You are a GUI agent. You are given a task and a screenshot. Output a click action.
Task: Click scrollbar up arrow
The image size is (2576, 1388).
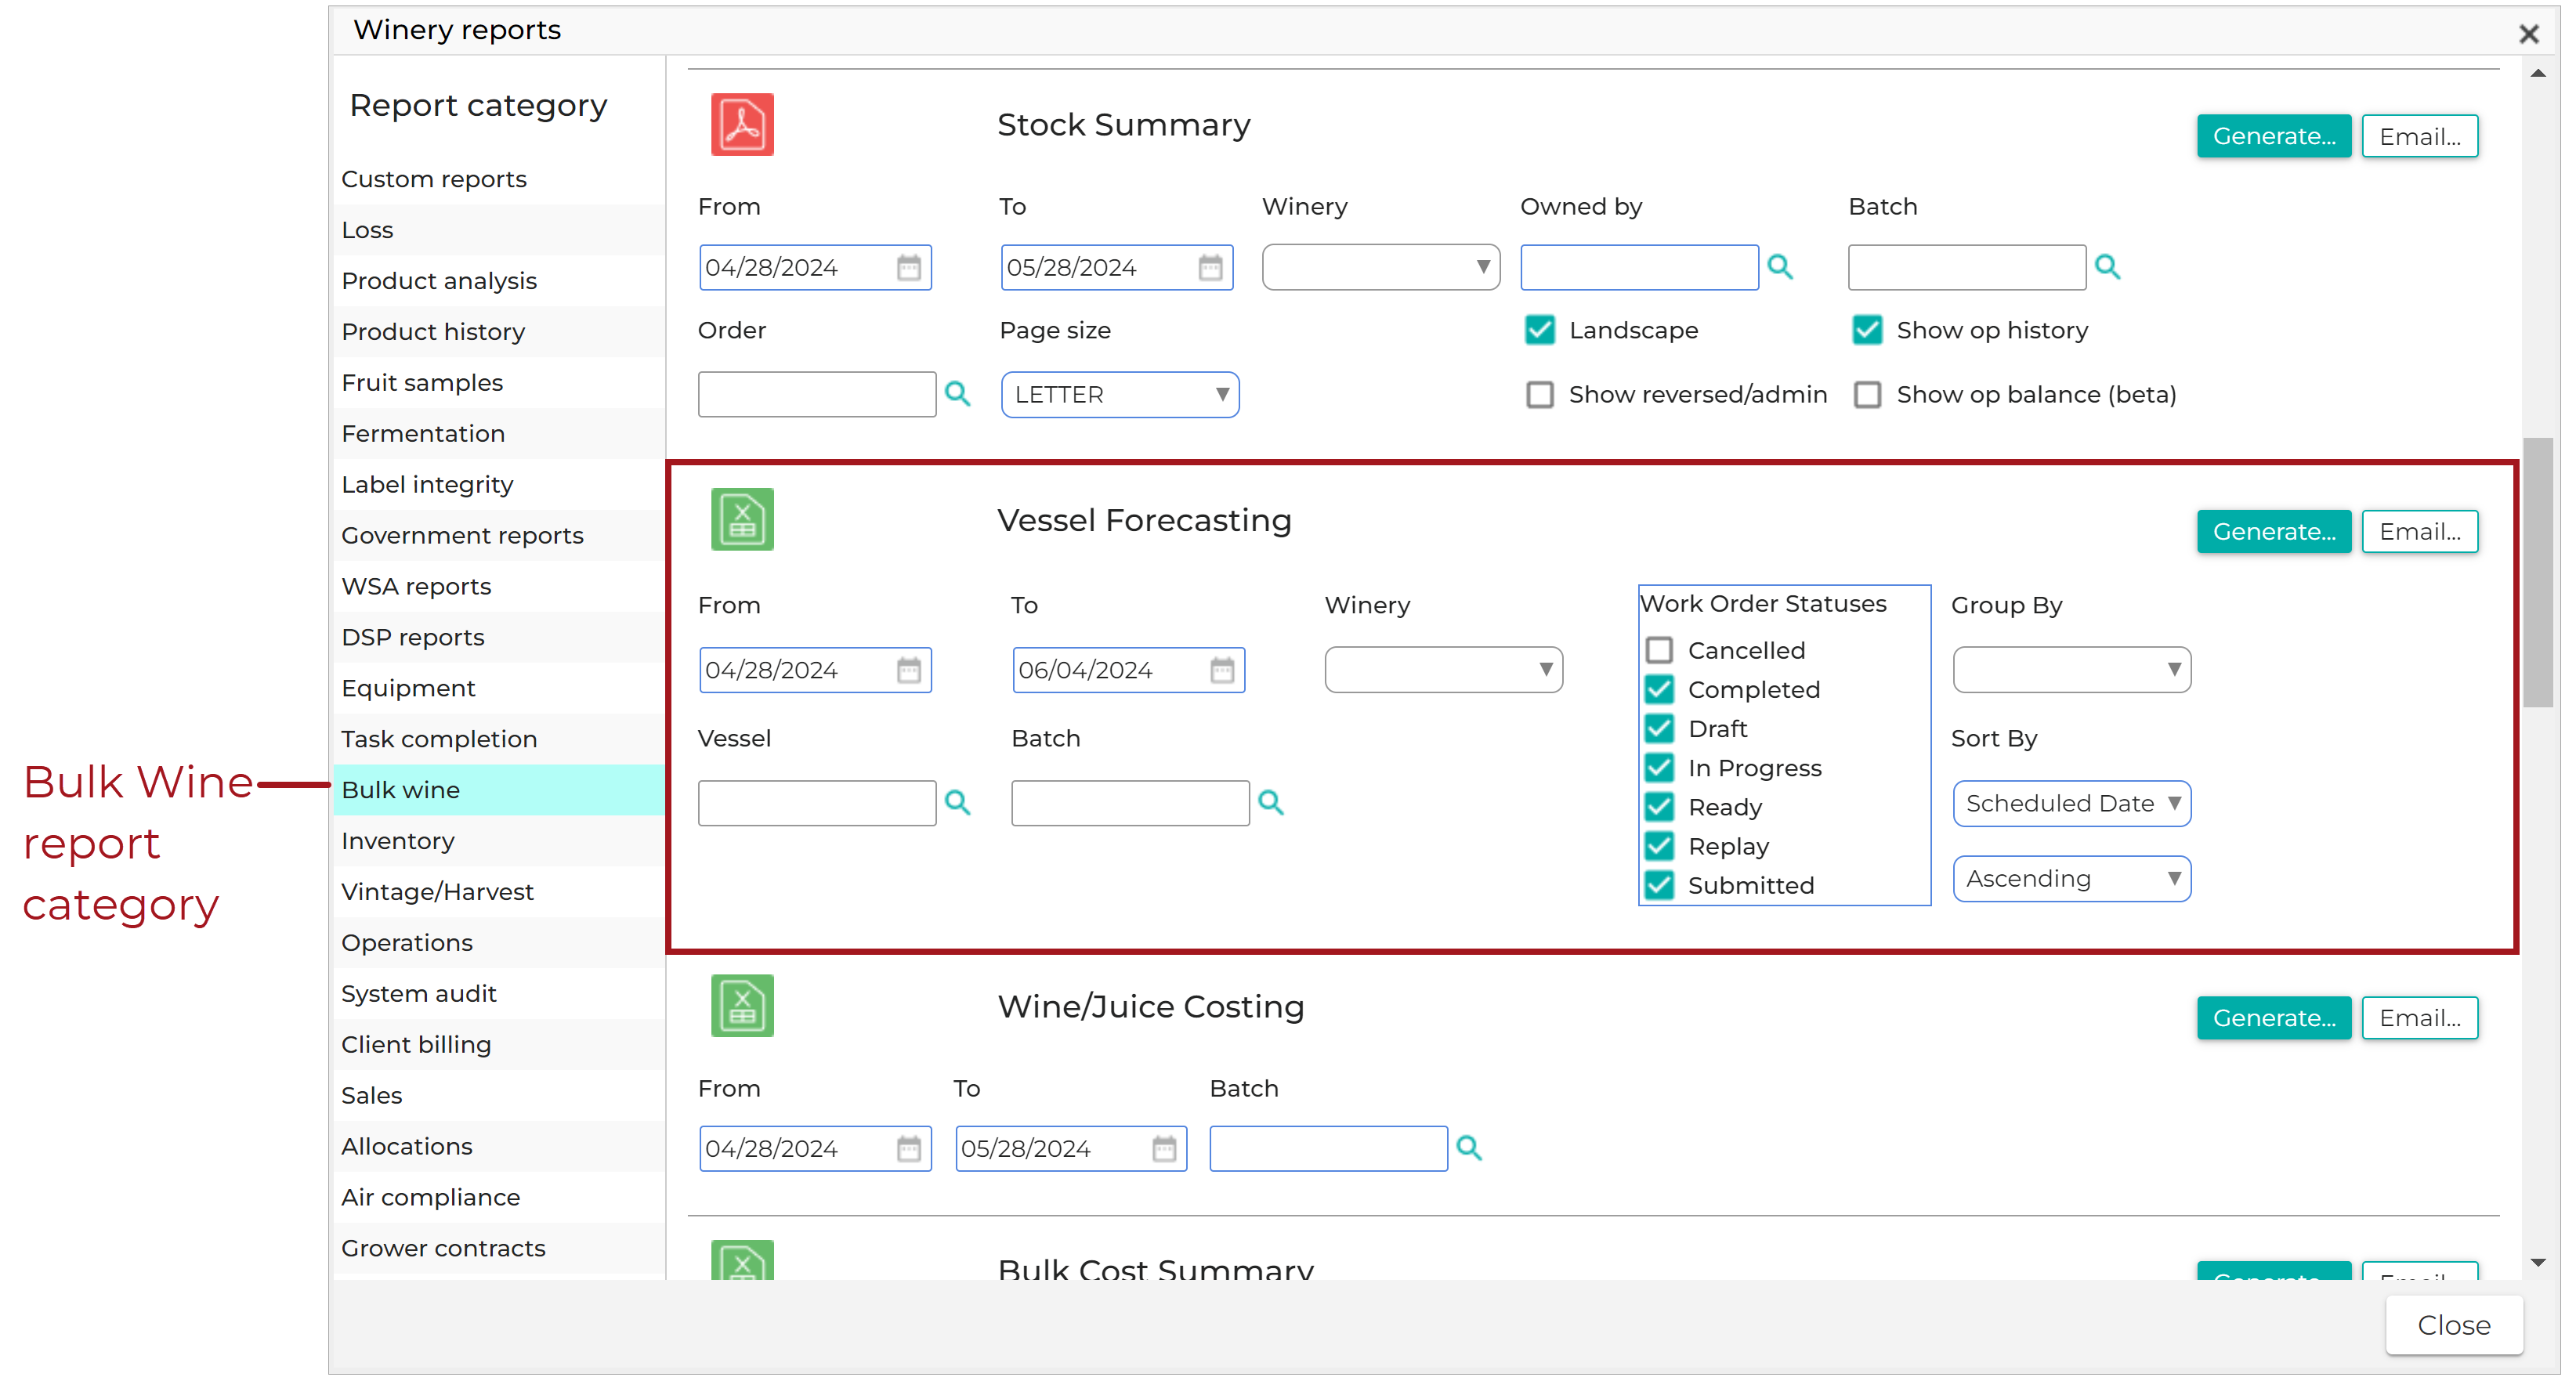[x=2538, y=73]
